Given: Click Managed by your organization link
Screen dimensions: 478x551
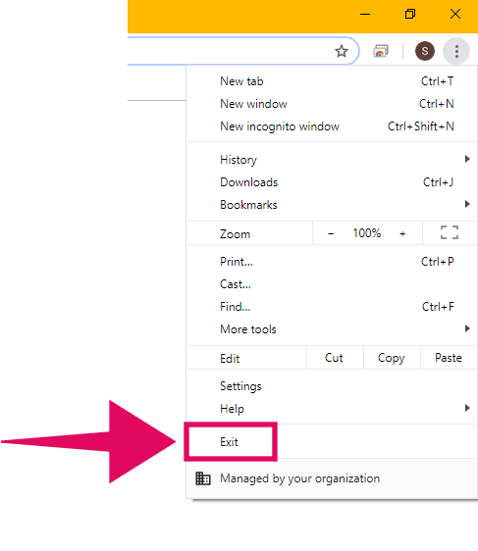Looking at the screenshot, I should [299, 478].
